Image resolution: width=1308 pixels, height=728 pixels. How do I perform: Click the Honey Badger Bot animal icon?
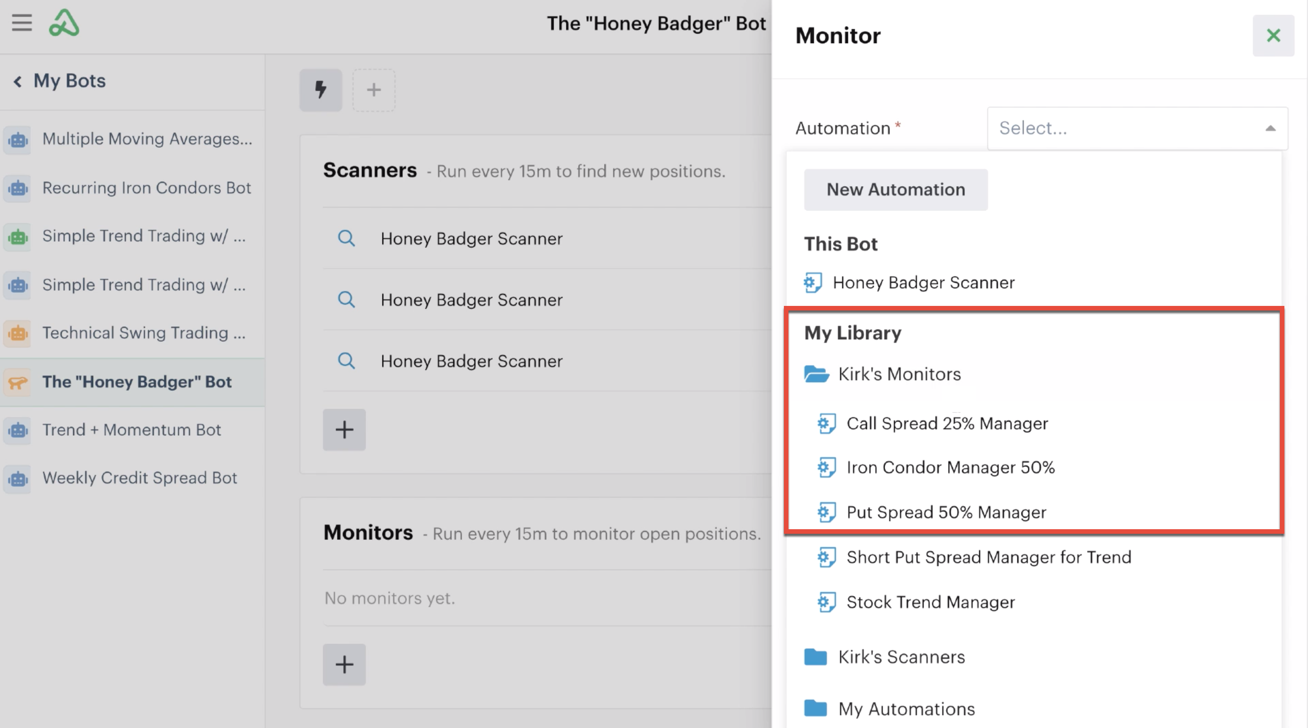[x=18, y=382]
